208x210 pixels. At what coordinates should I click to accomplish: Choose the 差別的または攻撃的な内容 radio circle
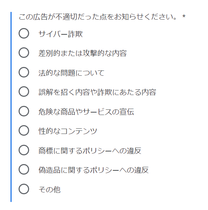[24, 53]
